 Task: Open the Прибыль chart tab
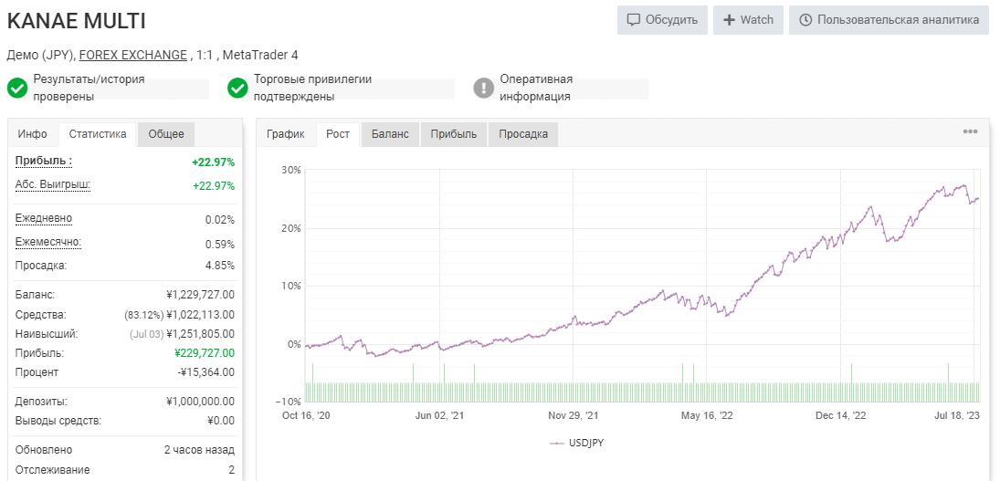pyautogui.click(x=454, y=134)
